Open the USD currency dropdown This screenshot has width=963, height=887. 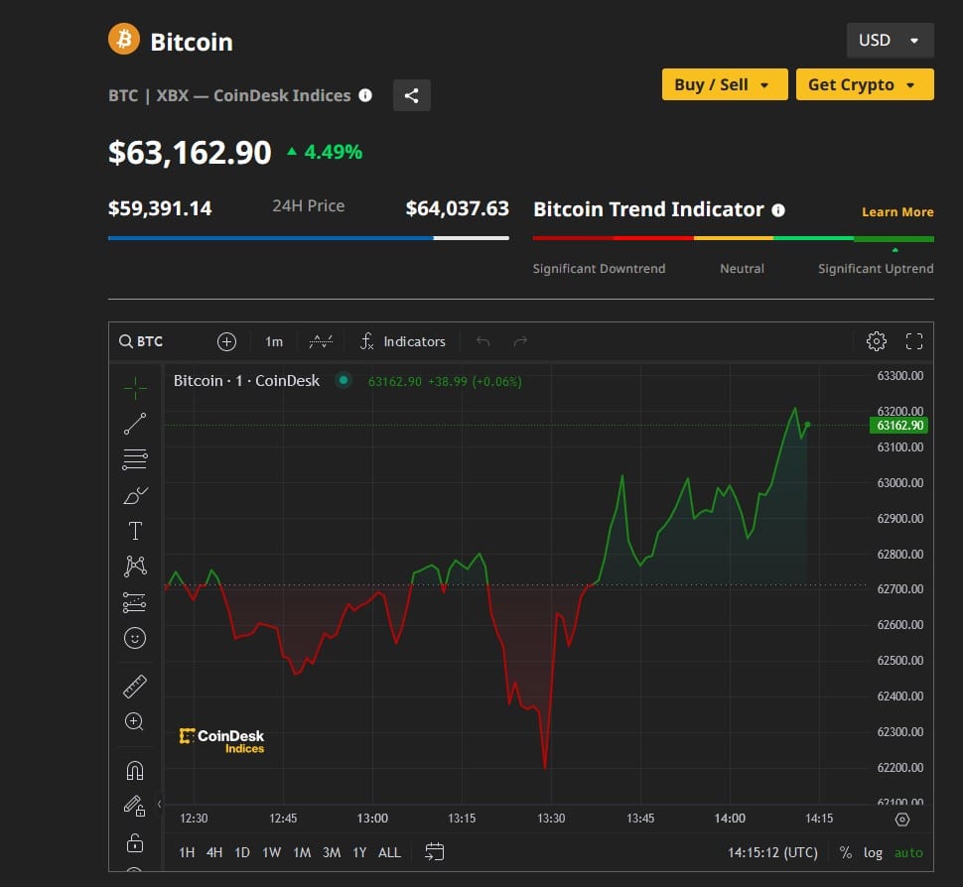pyautogui.click(x=890, y=41)
